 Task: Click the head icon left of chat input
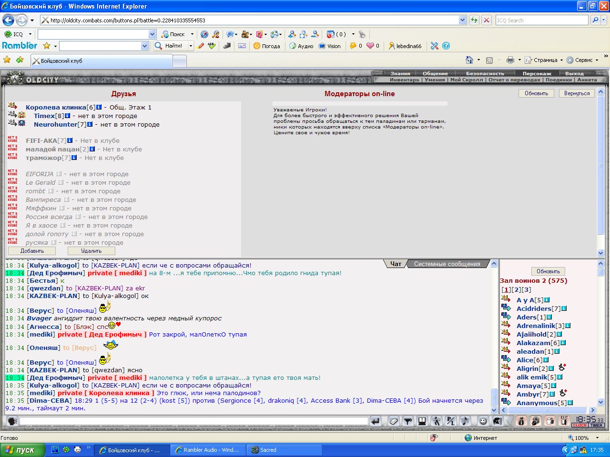pyautogui.click(x=12, y=421)
